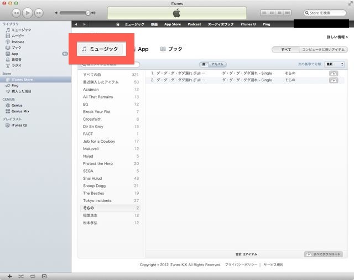Go back in iTunes Store
This screenshot has width=354, height=280.
[x=76, y=24]
